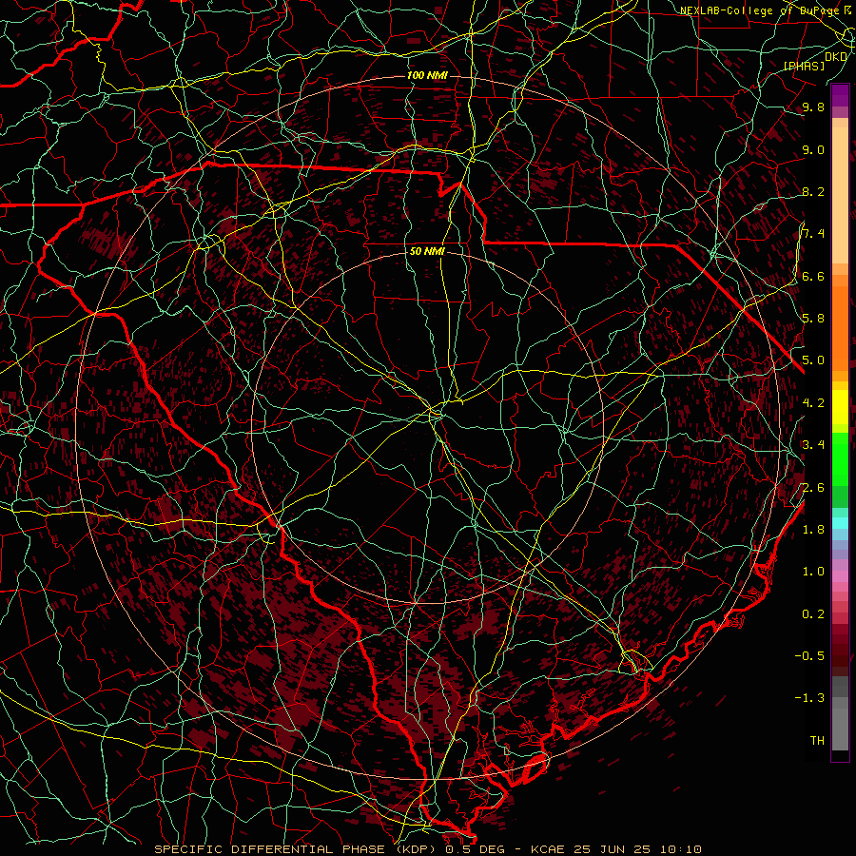Click the 9.8 scale value
The height and width of the screenshot is (856, 856).
pos(813,107)
